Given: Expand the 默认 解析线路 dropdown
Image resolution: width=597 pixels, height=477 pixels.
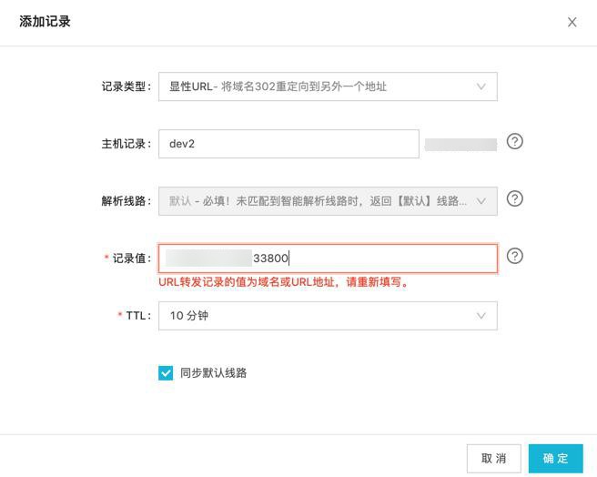Looking at the screenshot, I should coord(319,201).
